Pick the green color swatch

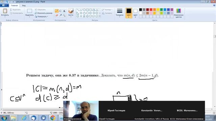pyautogui.click(x=161, y=10)
